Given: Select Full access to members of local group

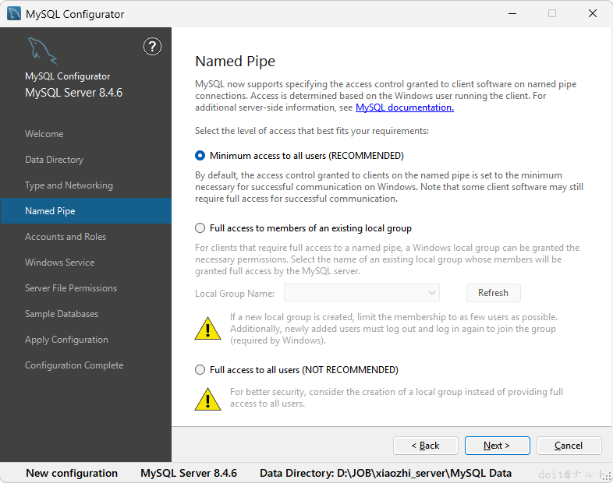Looking at the screenshot, I should click(x=303, y=228).
